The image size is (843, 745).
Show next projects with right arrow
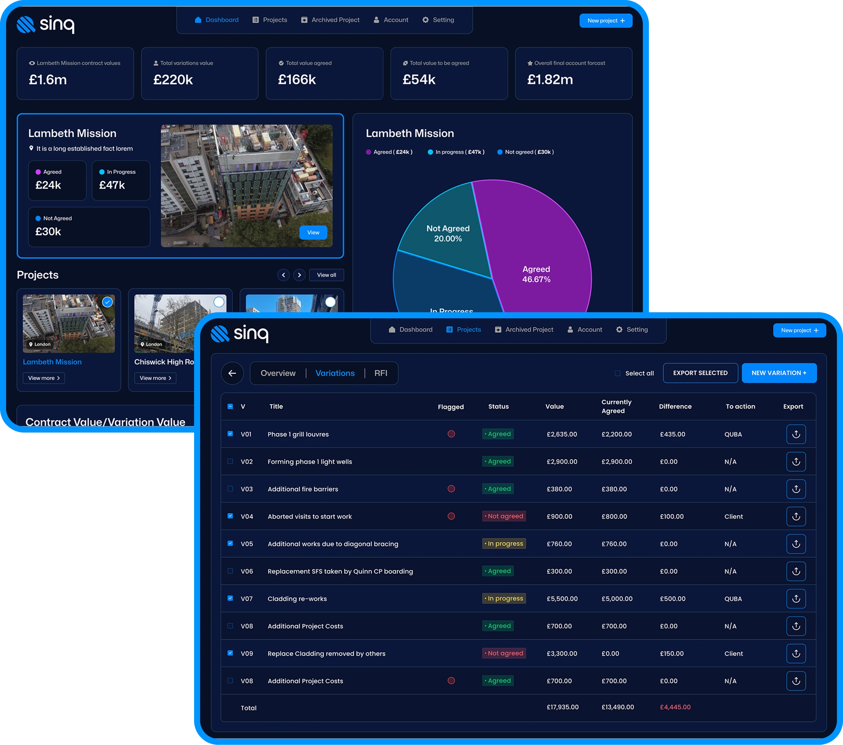coord(299,275)
